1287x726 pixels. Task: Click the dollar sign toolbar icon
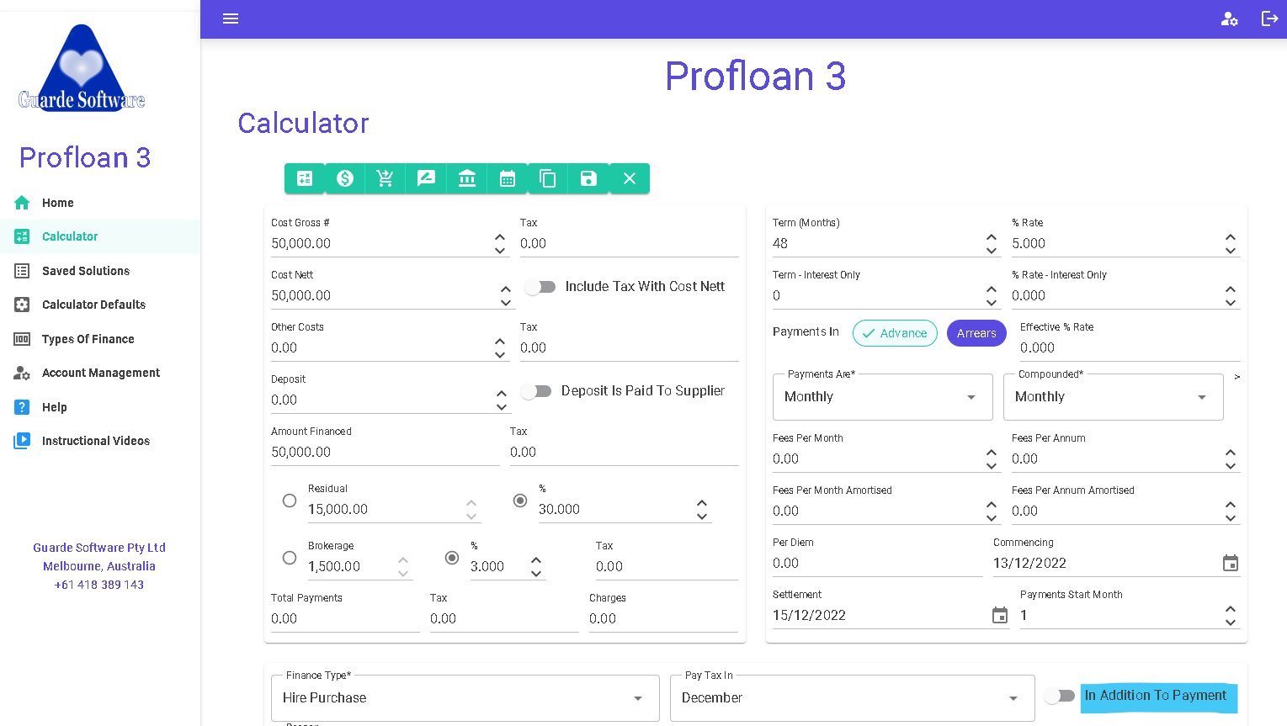(345, 178)
